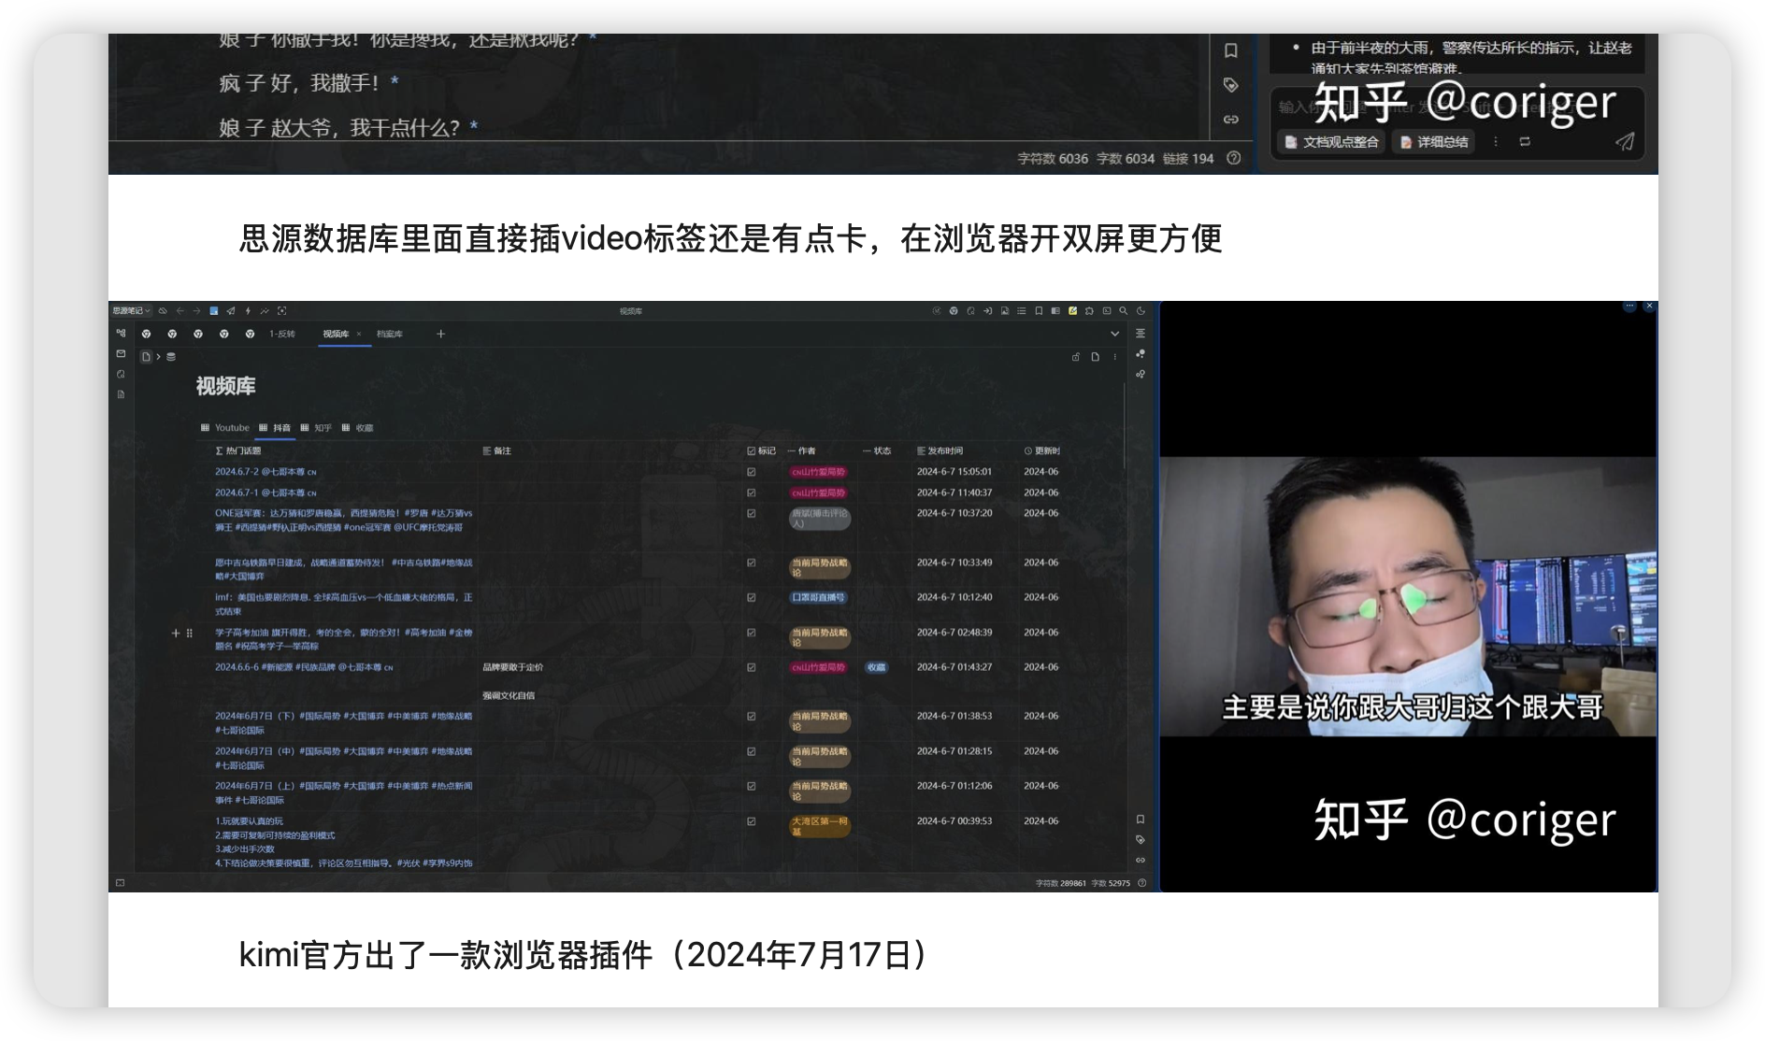Open the bookmark panel icon in top editor
Image resolution: width=1765 pixels, height=1041 pixels.
tap(1230, 50)
